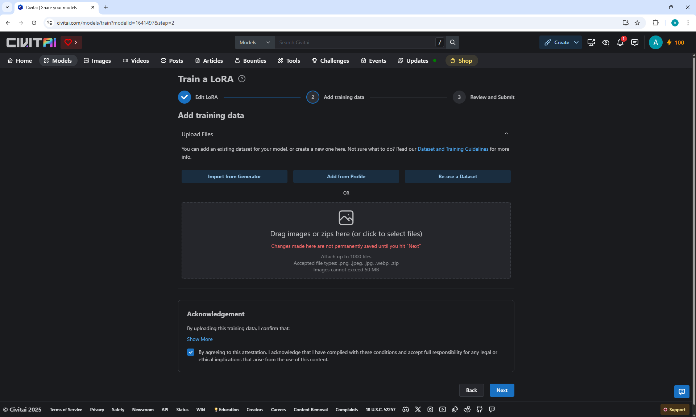Click the Import from Generator button

[234, 176]
